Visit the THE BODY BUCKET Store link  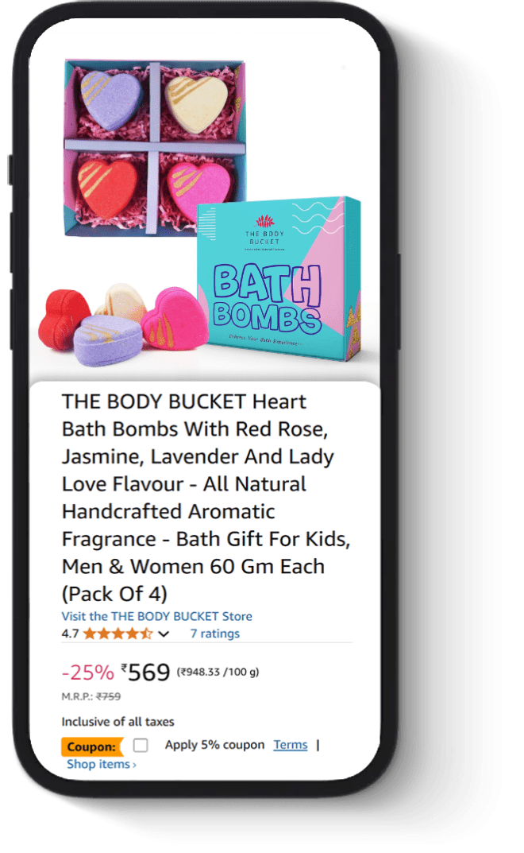coord(156,616)
